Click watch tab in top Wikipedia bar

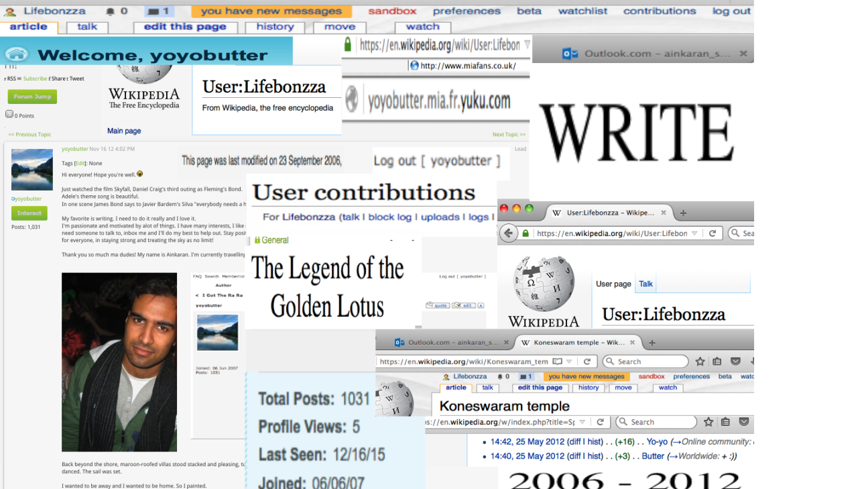[422, 28]
